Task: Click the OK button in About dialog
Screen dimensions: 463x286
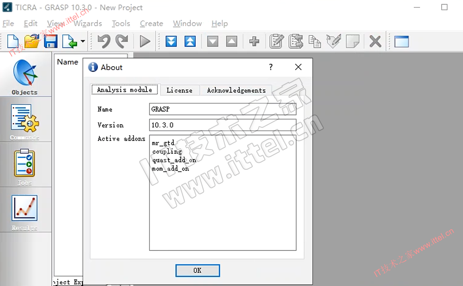Action: tap(197, 270)
